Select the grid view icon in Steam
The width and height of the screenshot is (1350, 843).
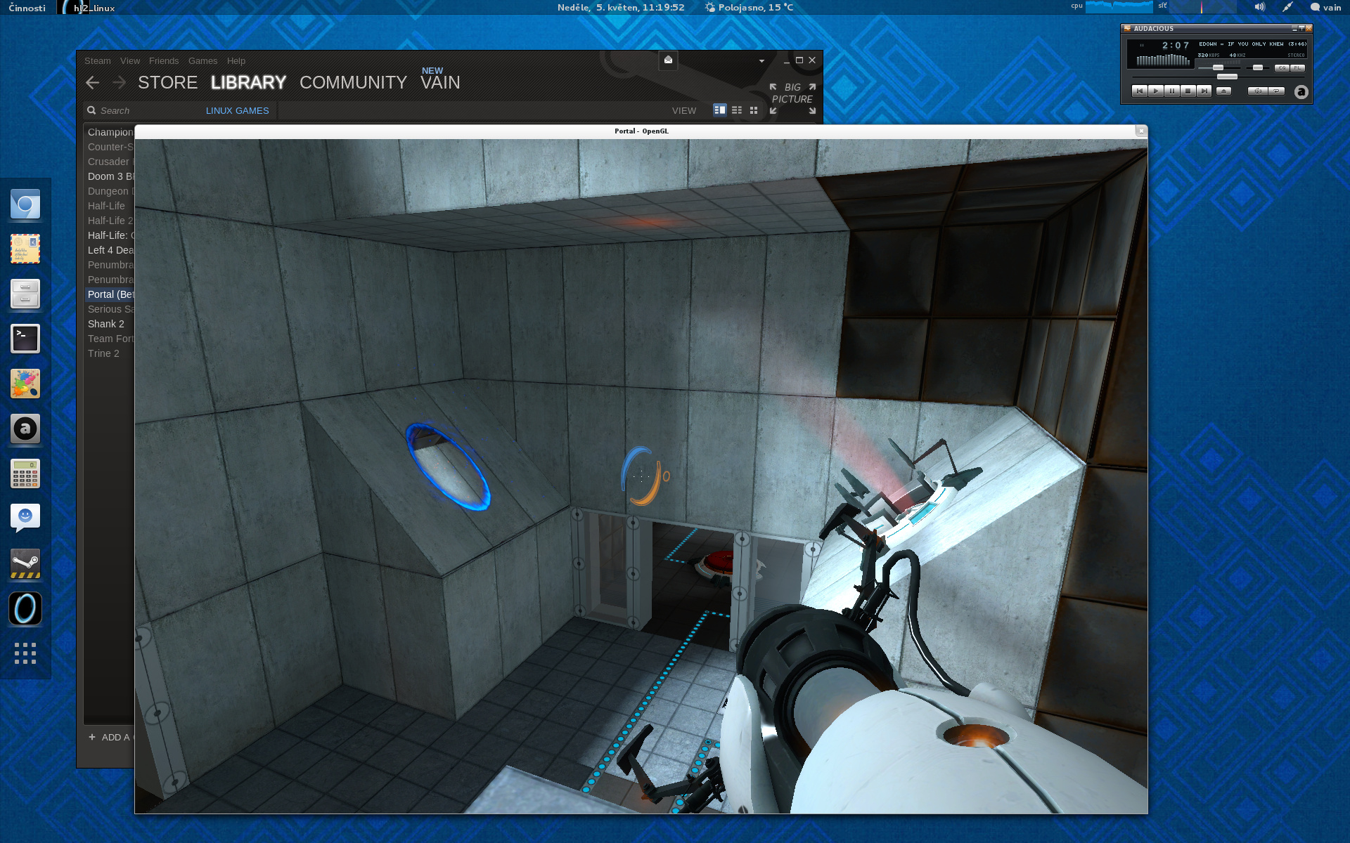(754, 110)
